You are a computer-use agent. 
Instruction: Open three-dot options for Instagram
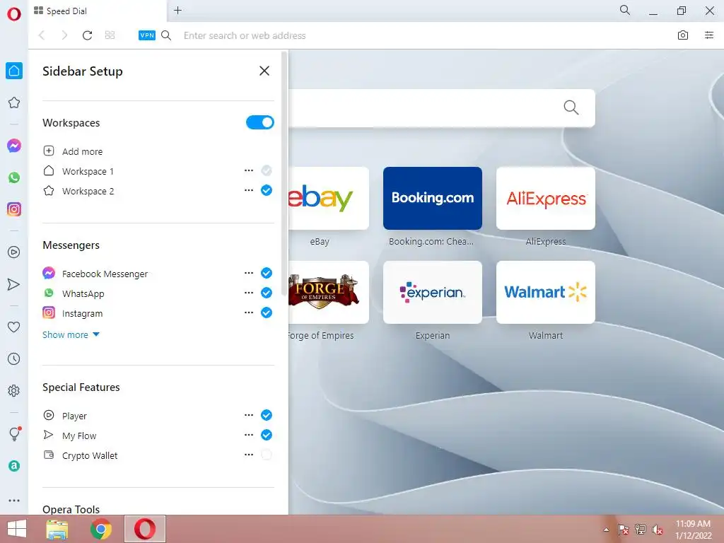coord(249,313)
